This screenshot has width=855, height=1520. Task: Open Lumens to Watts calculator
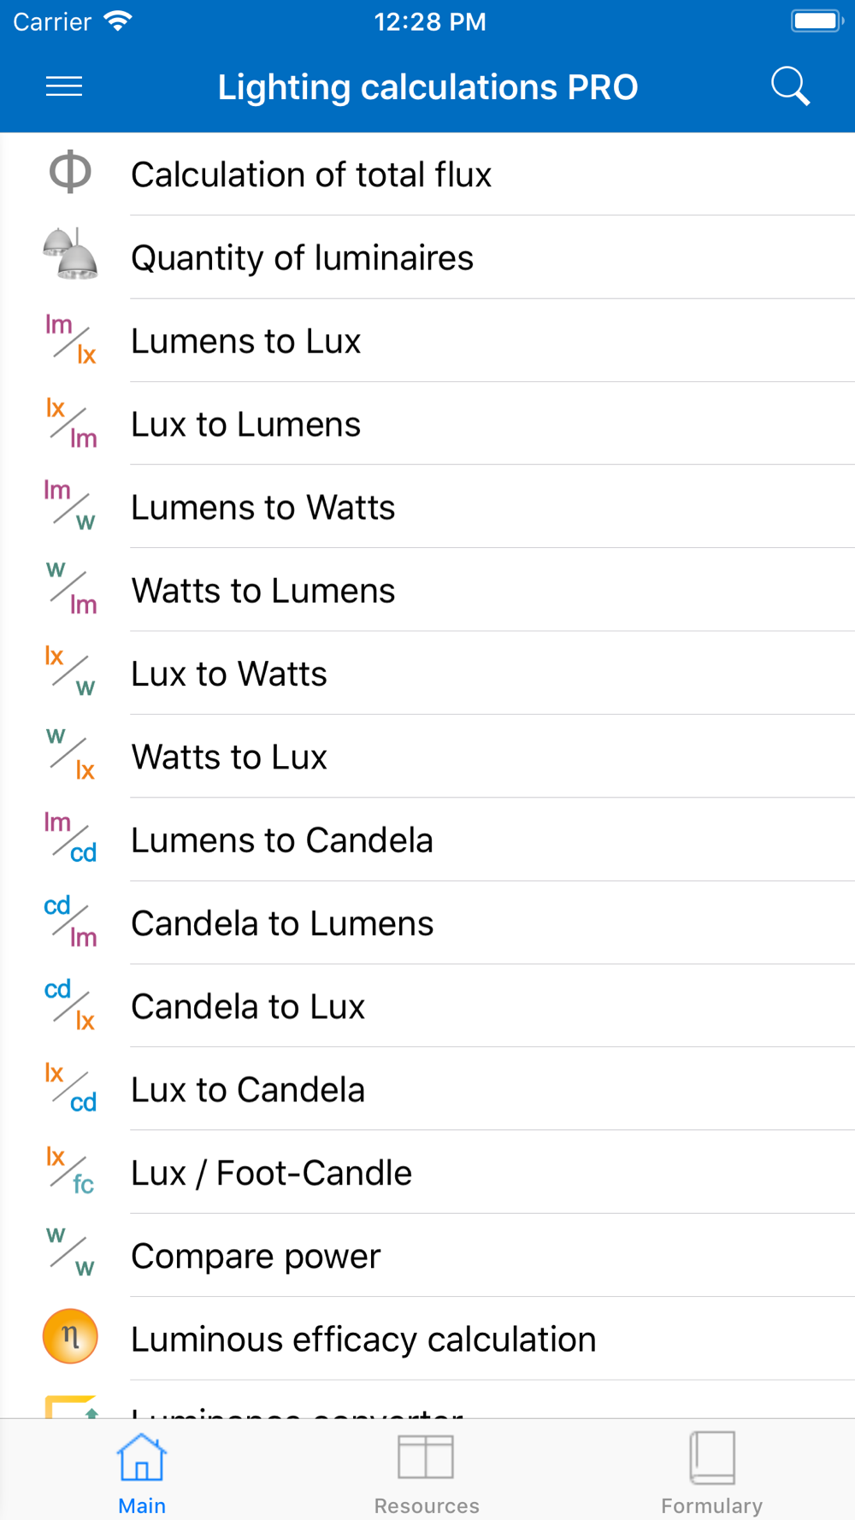coord(427,507)
